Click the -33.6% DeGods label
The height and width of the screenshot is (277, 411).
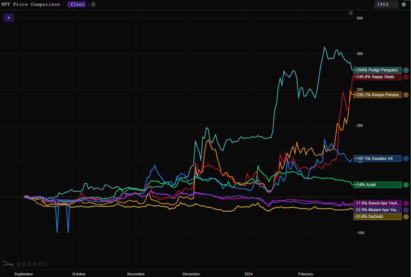377,217
